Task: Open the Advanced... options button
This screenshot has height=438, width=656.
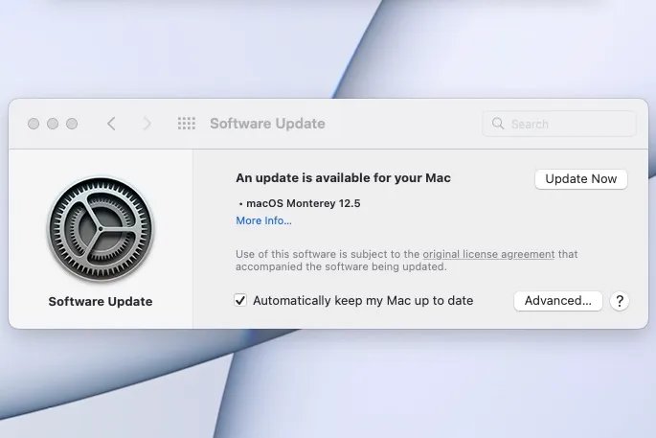Action: [557, 301]
